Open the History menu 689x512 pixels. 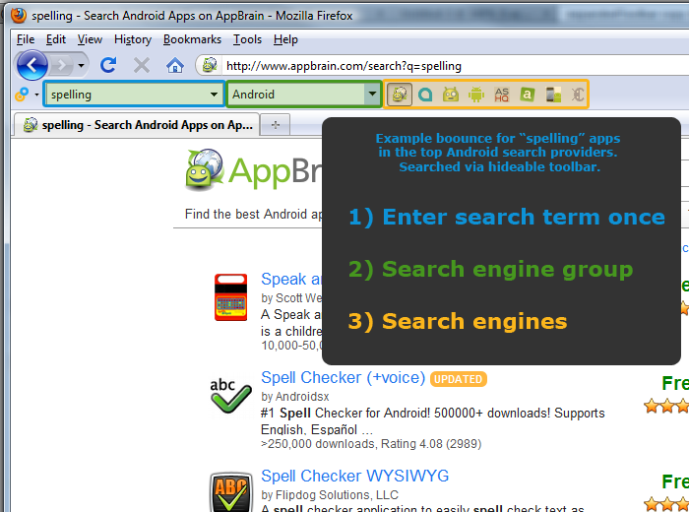pos(133,39)
